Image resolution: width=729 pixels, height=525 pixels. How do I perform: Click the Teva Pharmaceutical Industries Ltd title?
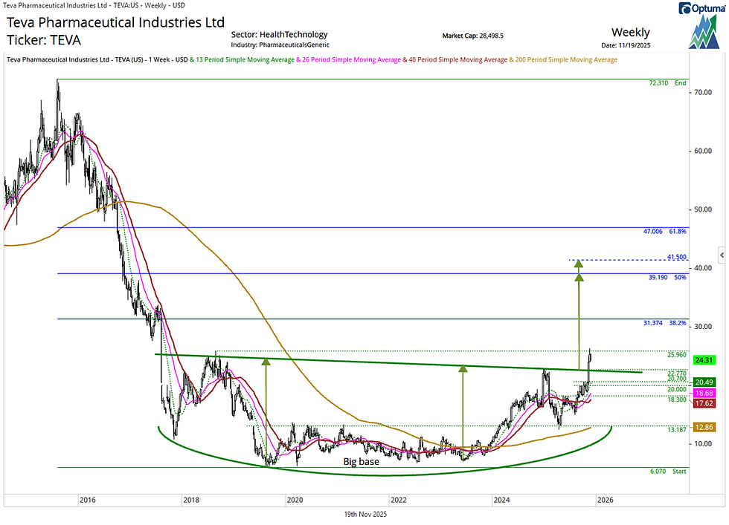pyautogui.click(x=116, y=22)
